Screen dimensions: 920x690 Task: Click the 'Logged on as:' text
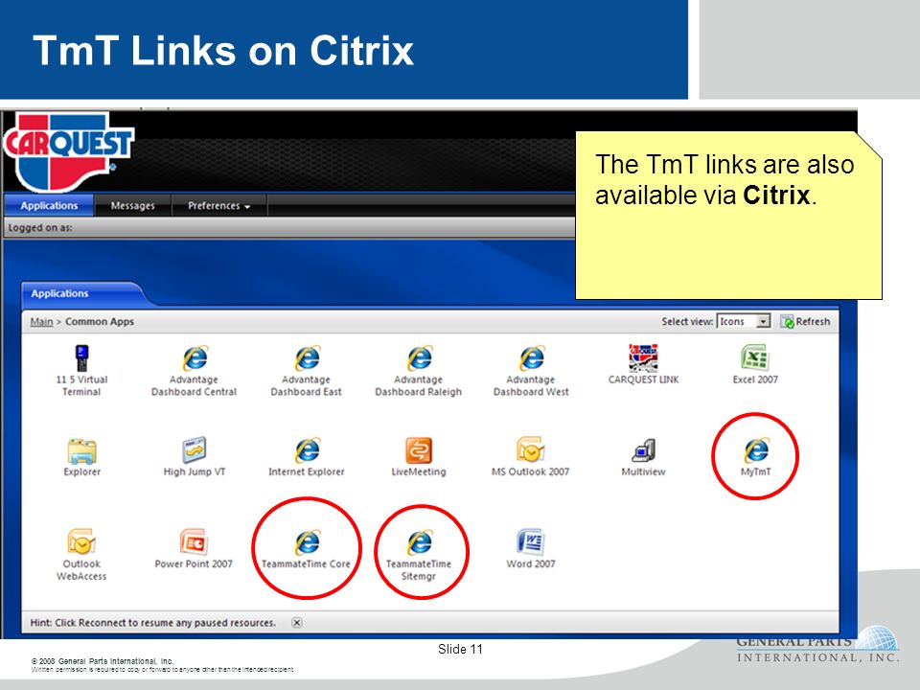coord(40,228)
